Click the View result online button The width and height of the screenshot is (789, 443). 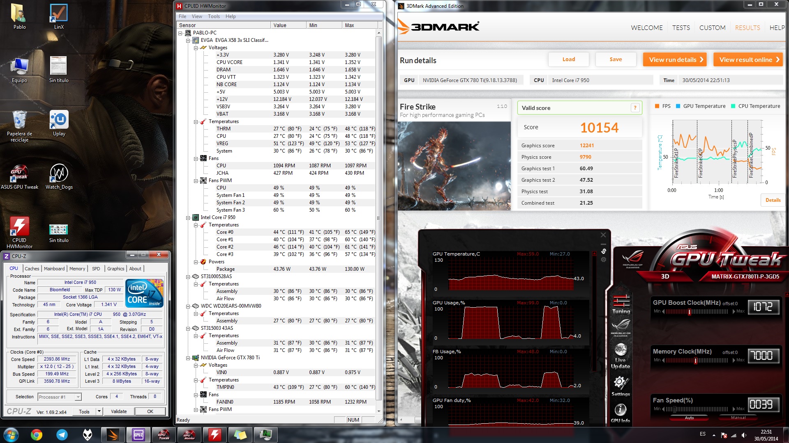pyautogui.click(x=749, y=59)
